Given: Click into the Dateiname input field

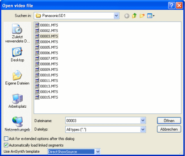Looking at the screenshot, I should coord(103,120).
